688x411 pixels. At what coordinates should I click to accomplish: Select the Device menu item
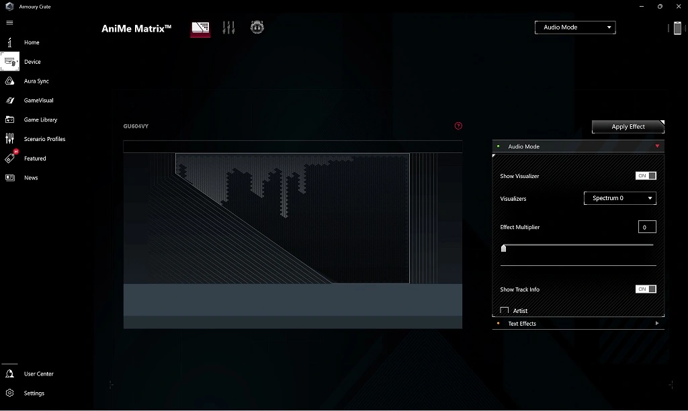tap(32, 62)
